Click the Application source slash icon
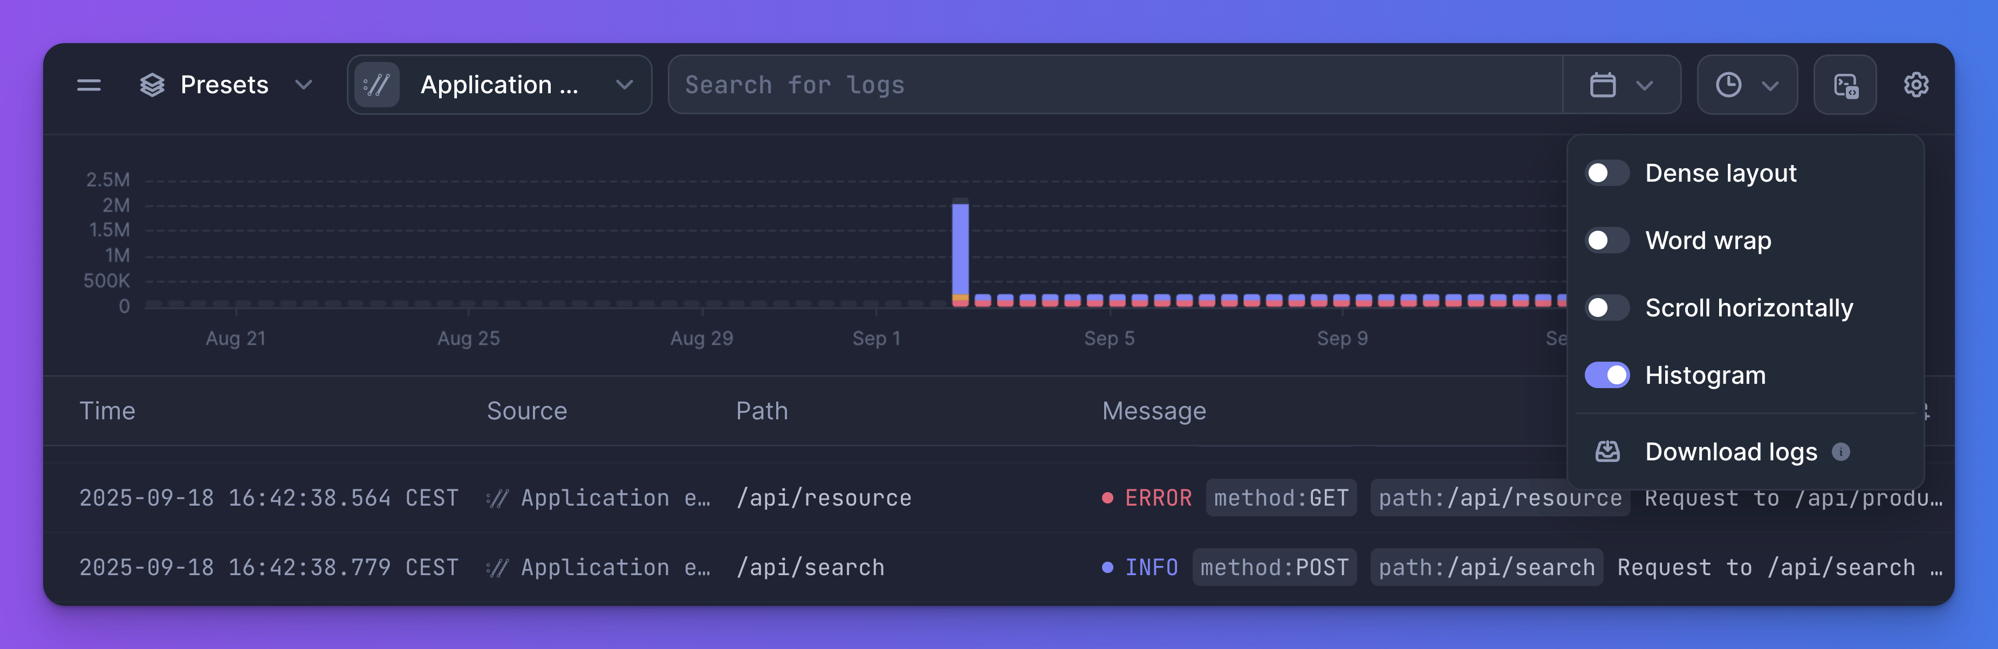The height and width of the screenshot is (649, 1998). pyautogui.click(x=377, y=85)
